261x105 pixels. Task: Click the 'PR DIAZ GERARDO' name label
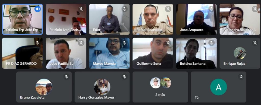point(21,64)
